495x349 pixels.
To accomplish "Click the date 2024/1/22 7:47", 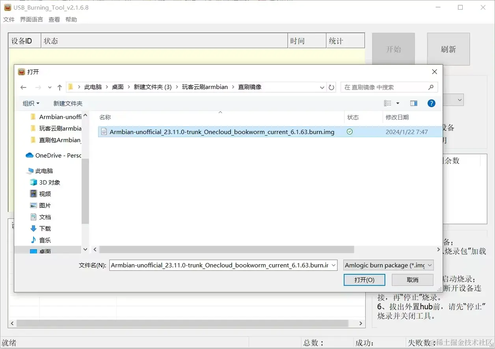I will (x=407, y=132).
